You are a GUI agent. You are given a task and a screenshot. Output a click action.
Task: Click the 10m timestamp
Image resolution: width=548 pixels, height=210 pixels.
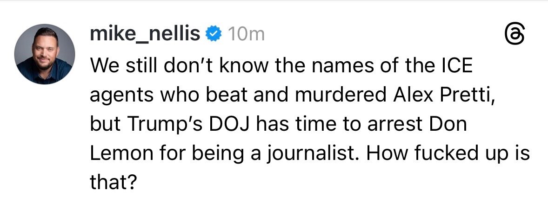point(244,35)
